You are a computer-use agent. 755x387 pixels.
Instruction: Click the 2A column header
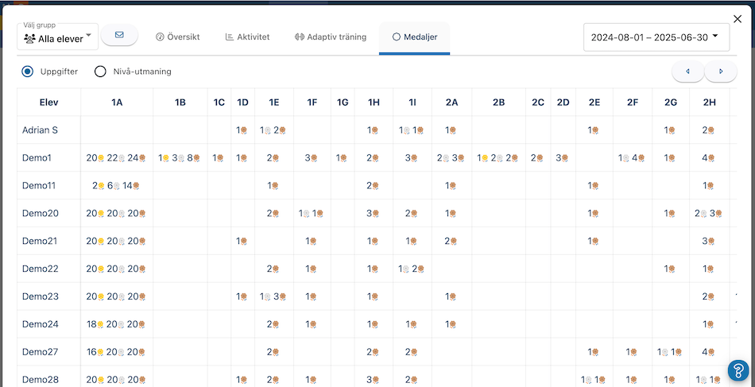click(x=451, y=102)
